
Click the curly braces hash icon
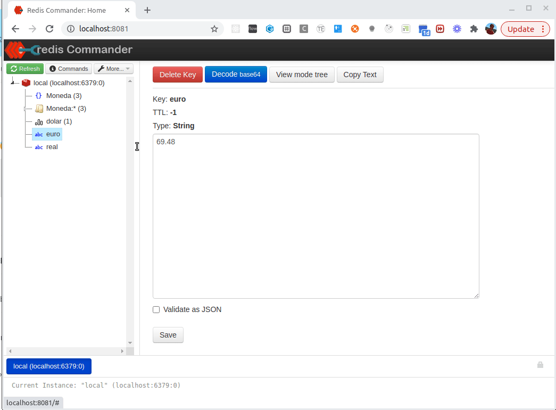pyautogui.click(x=39, y=95)
